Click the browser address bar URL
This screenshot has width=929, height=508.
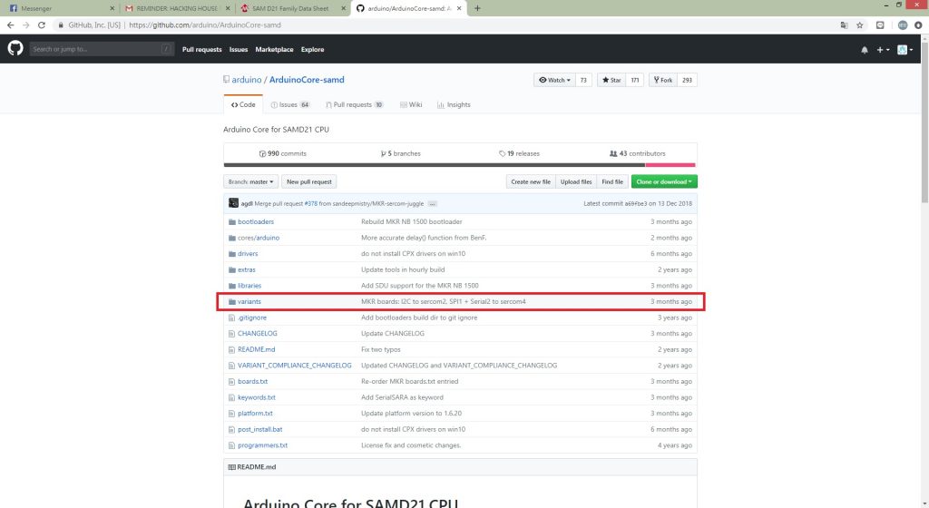205,24
